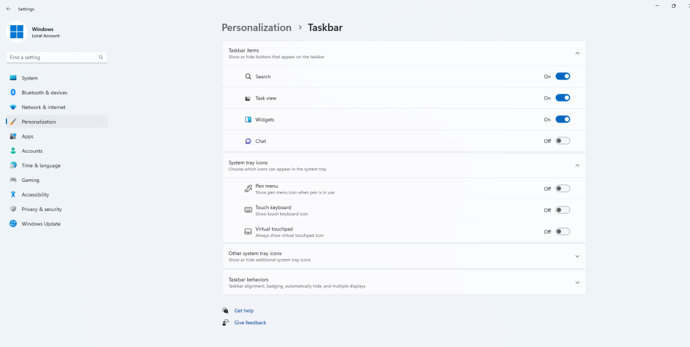Screen dimensions: 690x347
Task: Select the Accessibility icon in sidebar
Action: pyautogui.click(x=13, y=195)
